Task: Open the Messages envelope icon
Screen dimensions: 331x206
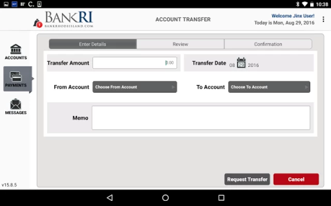Action: [16, 105]
